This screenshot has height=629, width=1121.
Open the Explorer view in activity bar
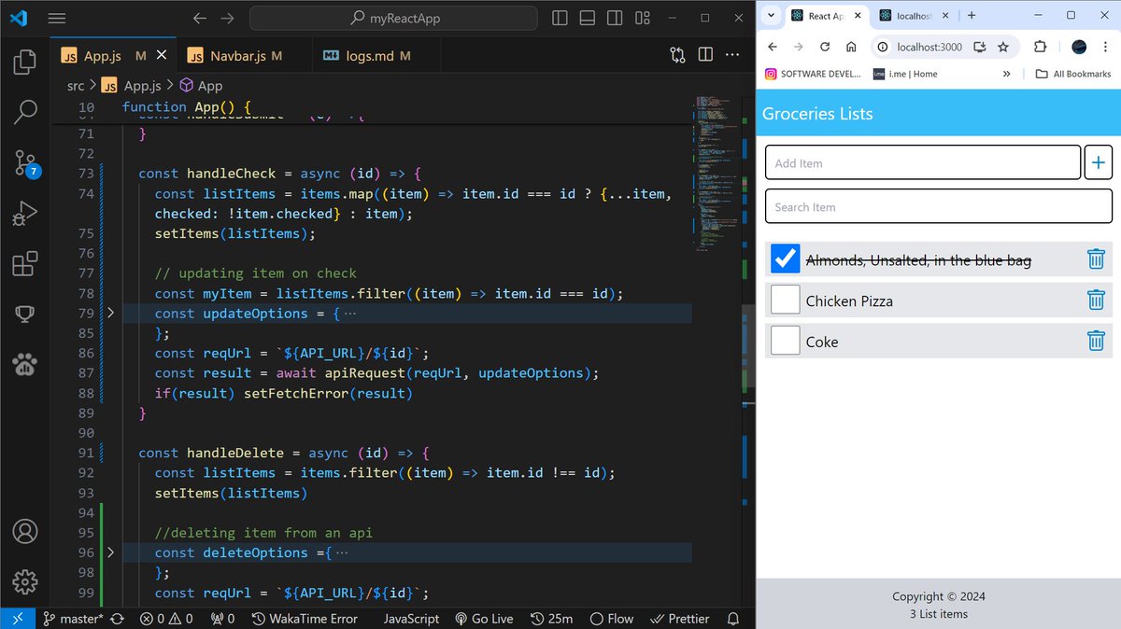click(25, 63)
